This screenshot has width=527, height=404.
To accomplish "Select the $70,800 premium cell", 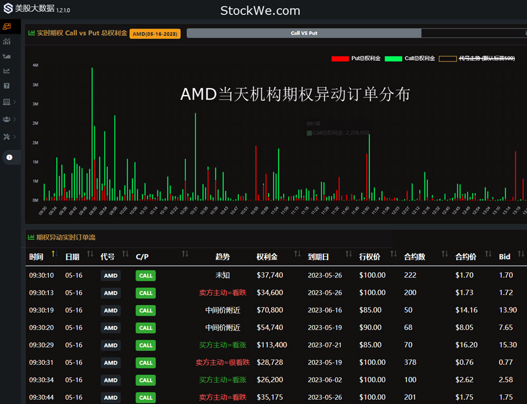I will pos(270,310).
